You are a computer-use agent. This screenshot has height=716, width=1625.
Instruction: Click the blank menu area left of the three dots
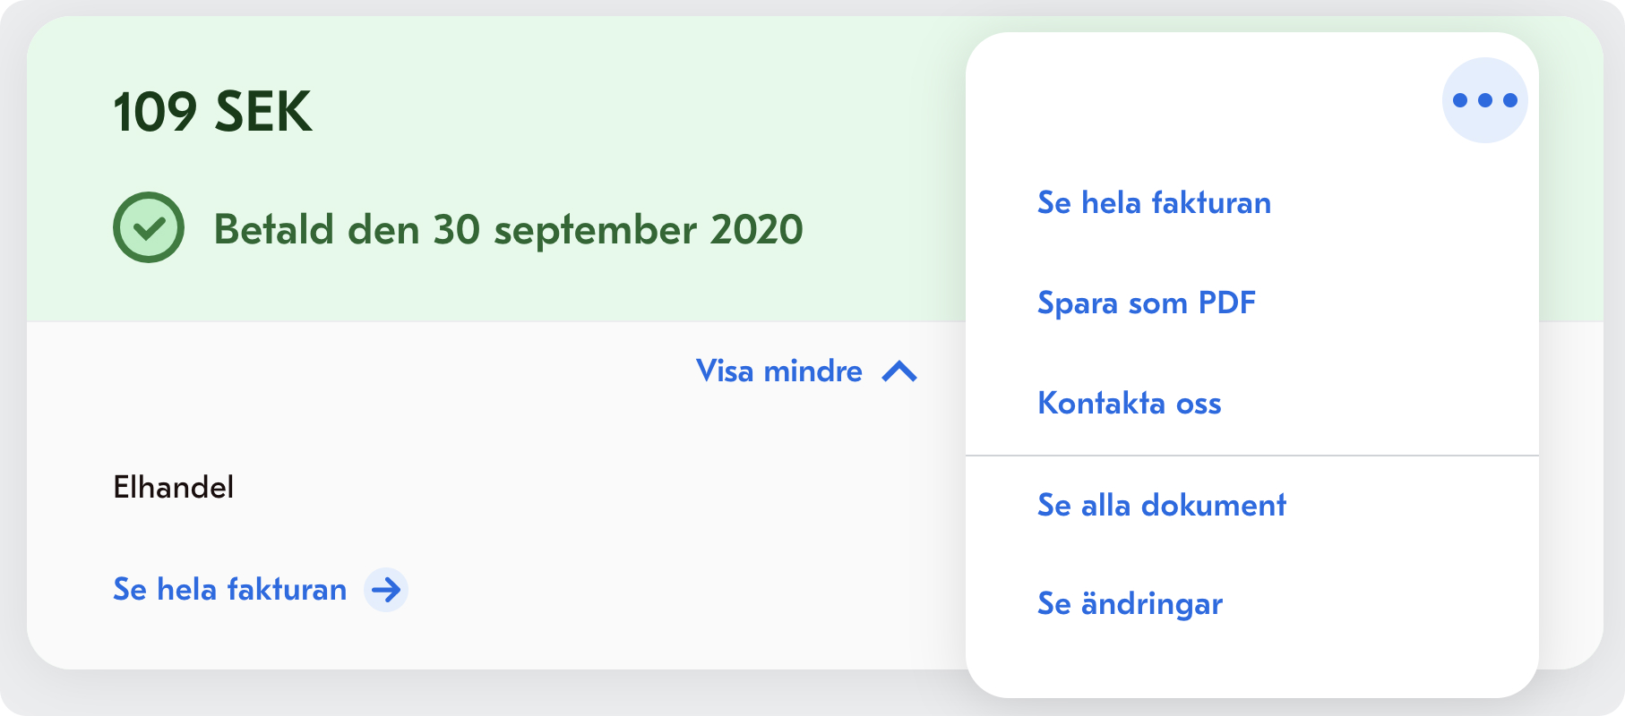pyautogui.click(x=1200, y=98)
